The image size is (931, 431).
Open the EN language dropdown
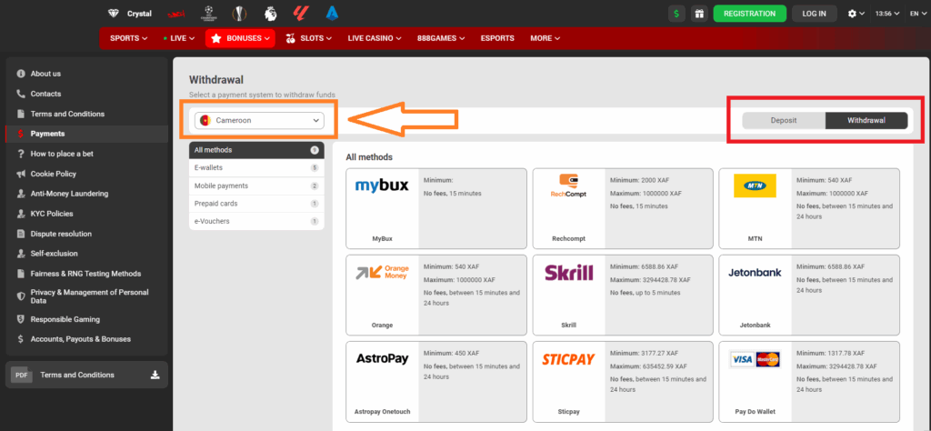pos(918,14)
